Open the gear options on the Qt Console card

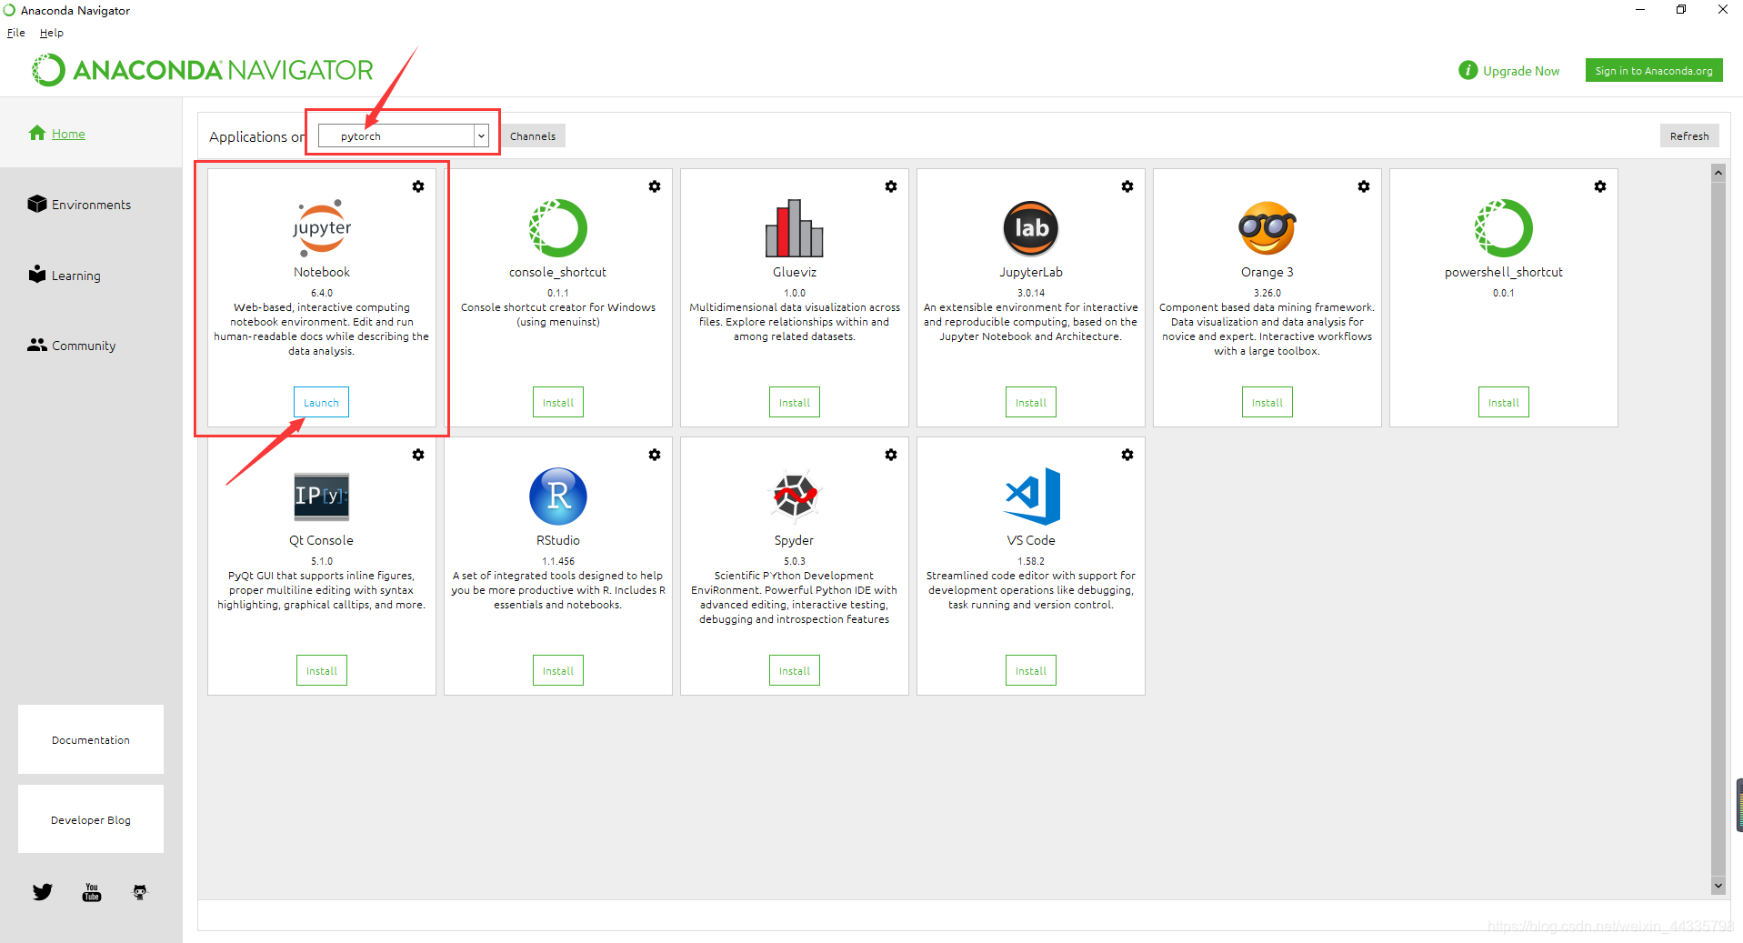click(x=418, y=455)
